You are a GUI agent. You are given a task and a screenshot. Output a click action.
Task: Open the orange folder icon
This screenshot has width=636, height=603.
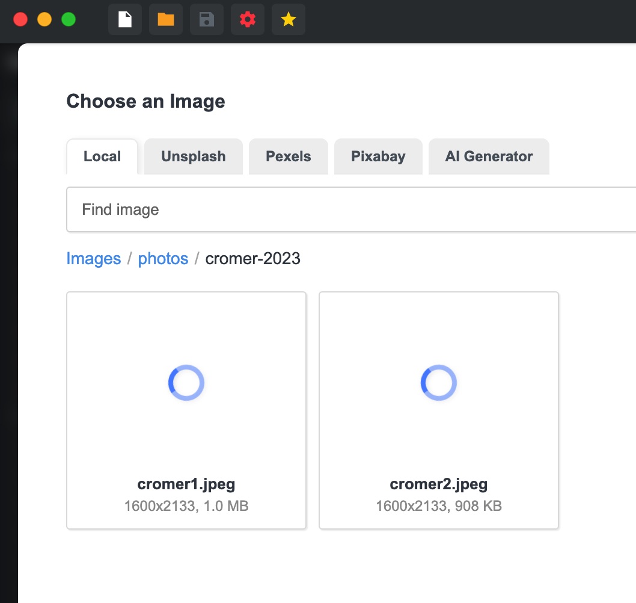click(165, 20)
